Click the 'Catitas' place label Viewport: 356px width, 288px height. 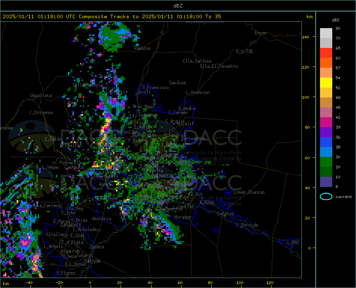point(225,214)
